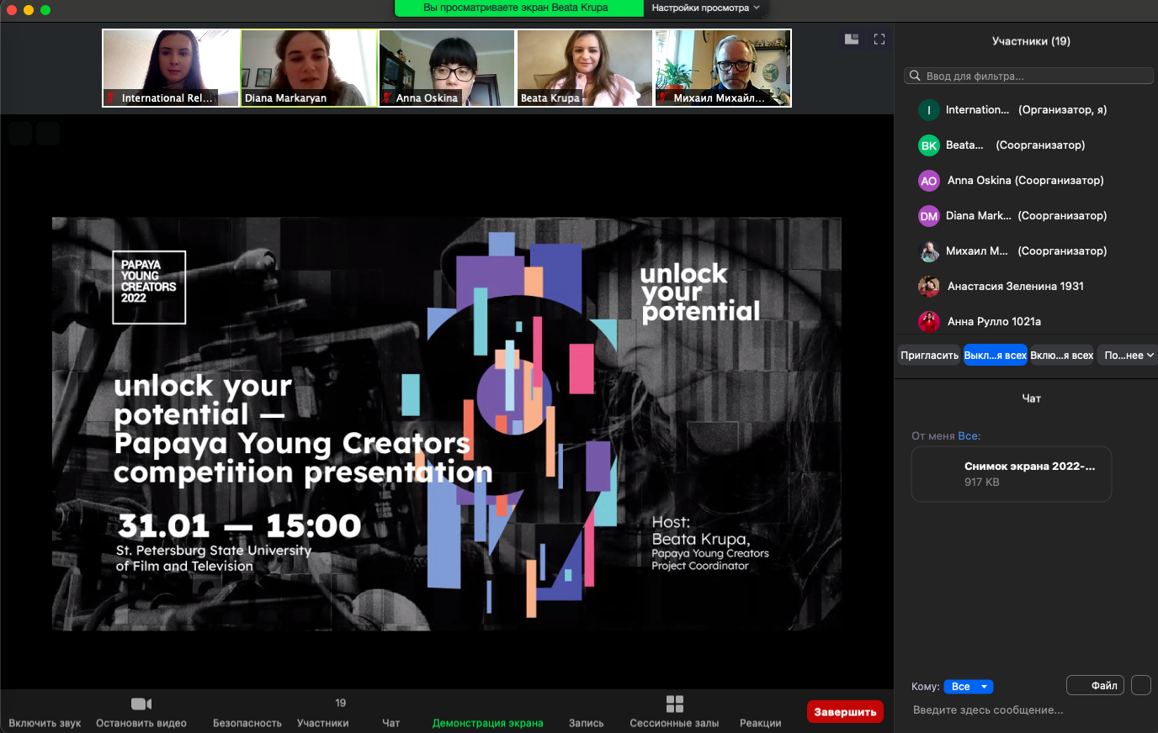
Task: Select Diana Markaryan's video thumbnail
Action: tap(309, 68)
